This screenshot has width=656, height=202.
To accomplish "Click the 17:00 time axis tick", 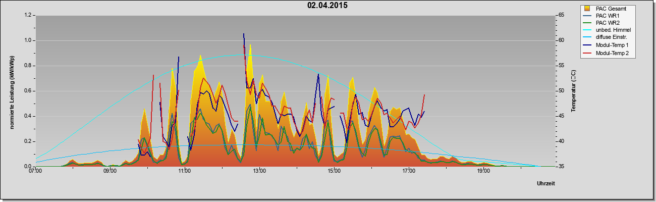I will tap(409, 171).
